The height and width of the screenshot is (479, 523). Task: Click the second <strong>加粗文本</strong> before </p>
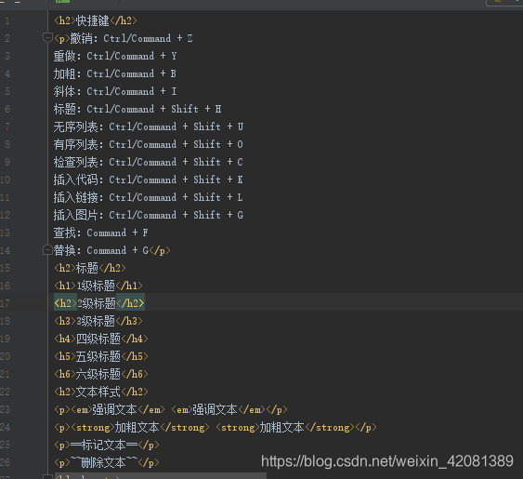[x=285, y=427]
